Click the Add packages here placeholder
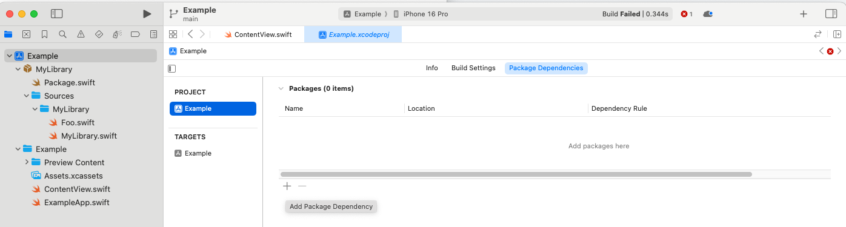Image resolution: width=846 pixels, height=227 pixels. pyautogui.click(x=599, y=146)
